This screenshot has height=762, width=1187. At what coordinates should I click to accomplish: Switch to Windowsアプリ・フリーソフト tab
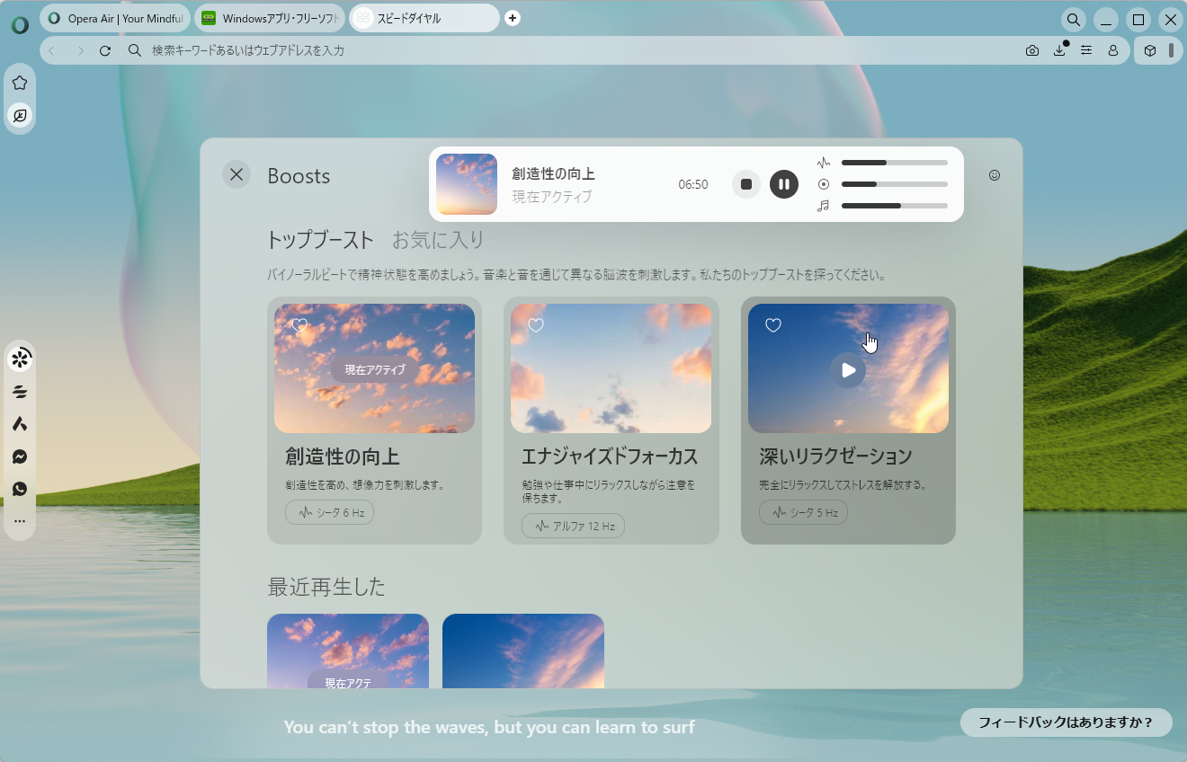tap(270, 18)
